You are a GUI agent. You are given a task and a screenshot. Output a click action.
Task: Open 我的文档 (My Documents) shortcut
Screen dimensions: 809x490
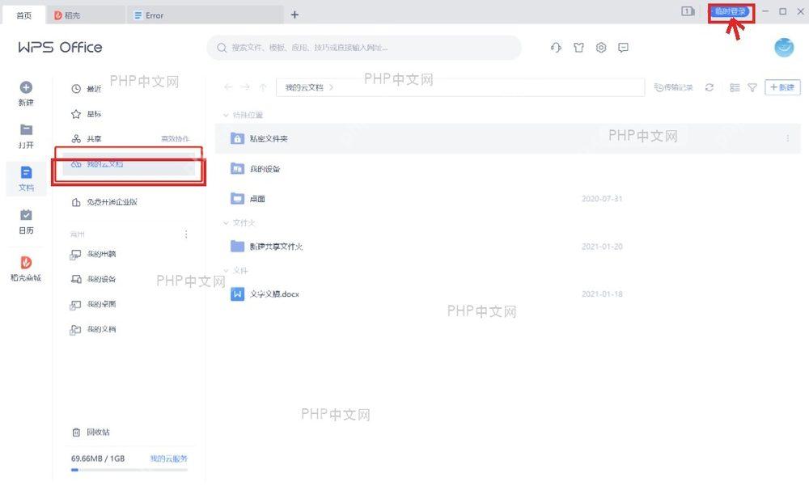(93, 329)
